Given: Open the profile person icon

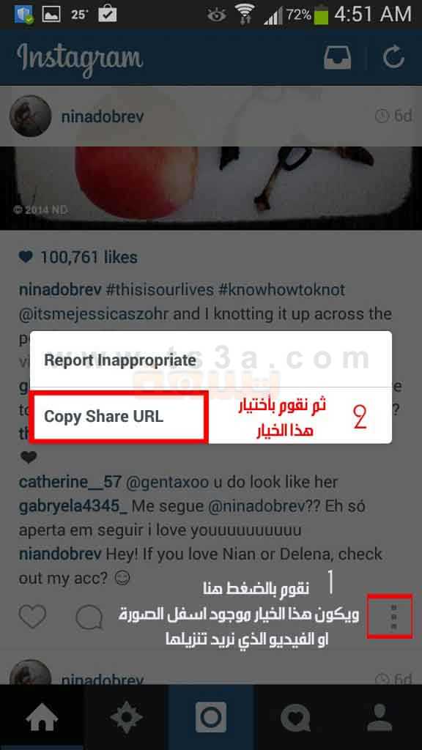Looking at the screenshot, I should pyautogui.click(x=380, y=718).
